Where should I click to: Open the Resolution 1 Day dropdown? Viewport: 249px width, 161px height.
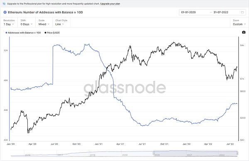(x=9, y=22)
